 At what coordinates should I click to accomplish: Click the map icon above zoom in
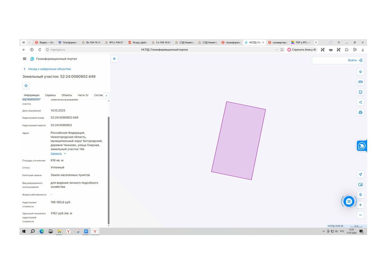click(361, 195)
